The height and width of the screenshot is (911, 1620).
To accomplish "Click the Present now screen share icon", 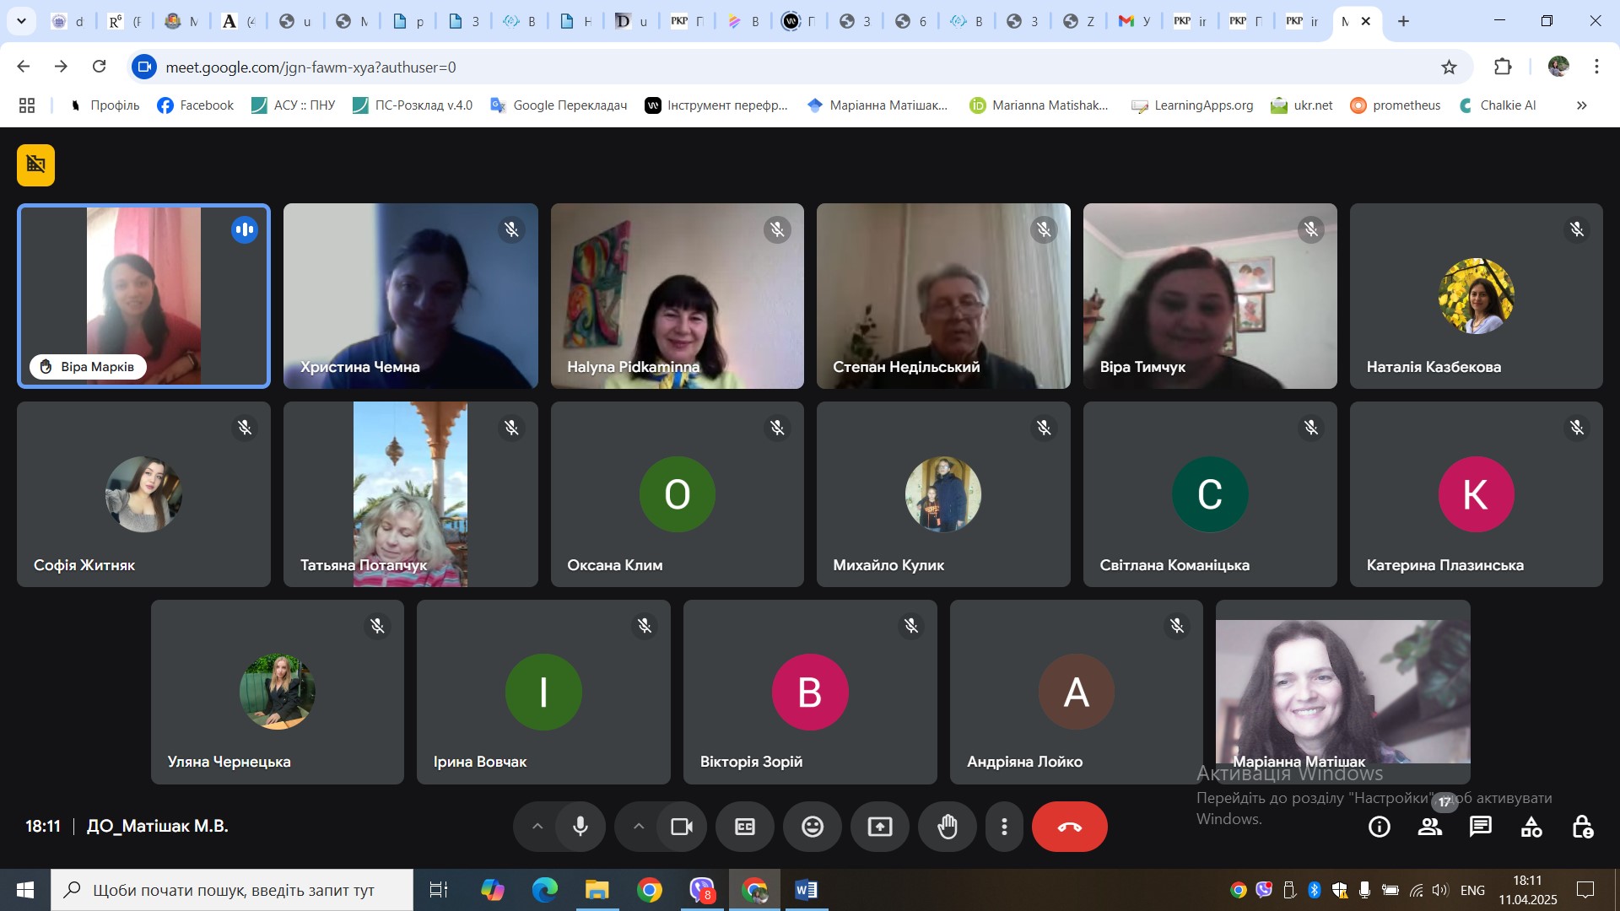I will click(879, 827).
